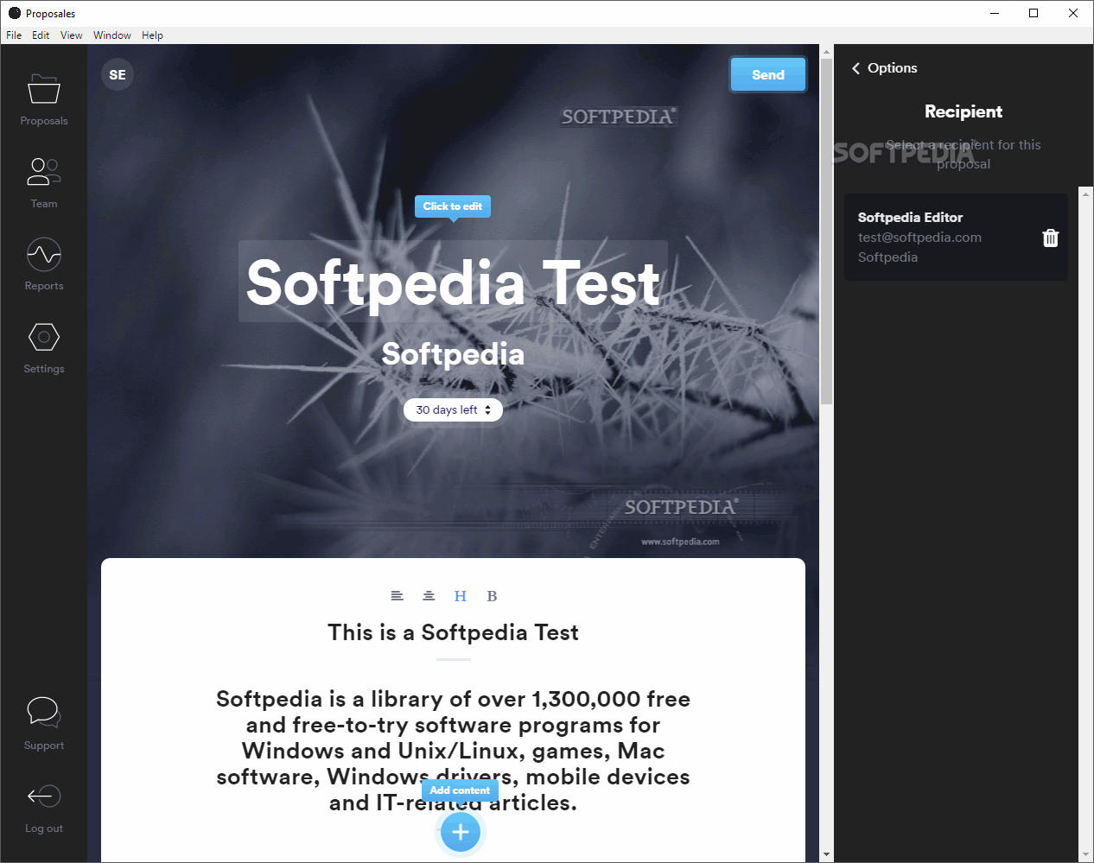This screenshot has width=1094, height=863.
Task: Delete the Softpedia Editor recipient
Action: tap(1050, 238)
